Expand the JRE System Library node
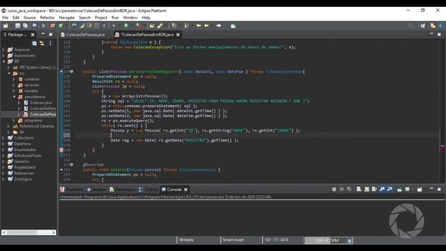Screen dimensions: 446x251 pyautogui.click(x=9, y=67)
